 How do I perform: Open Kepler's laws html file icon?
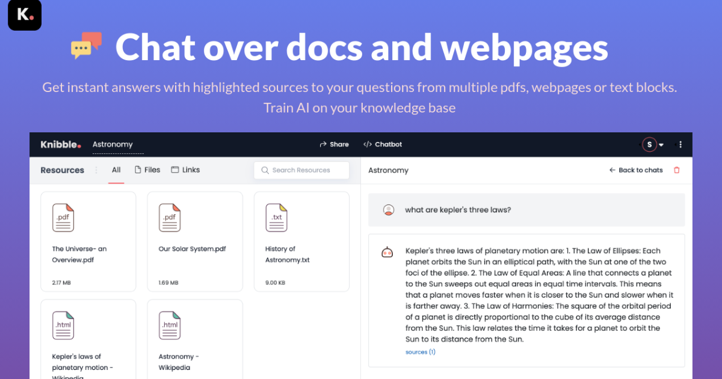click(63, 325)
